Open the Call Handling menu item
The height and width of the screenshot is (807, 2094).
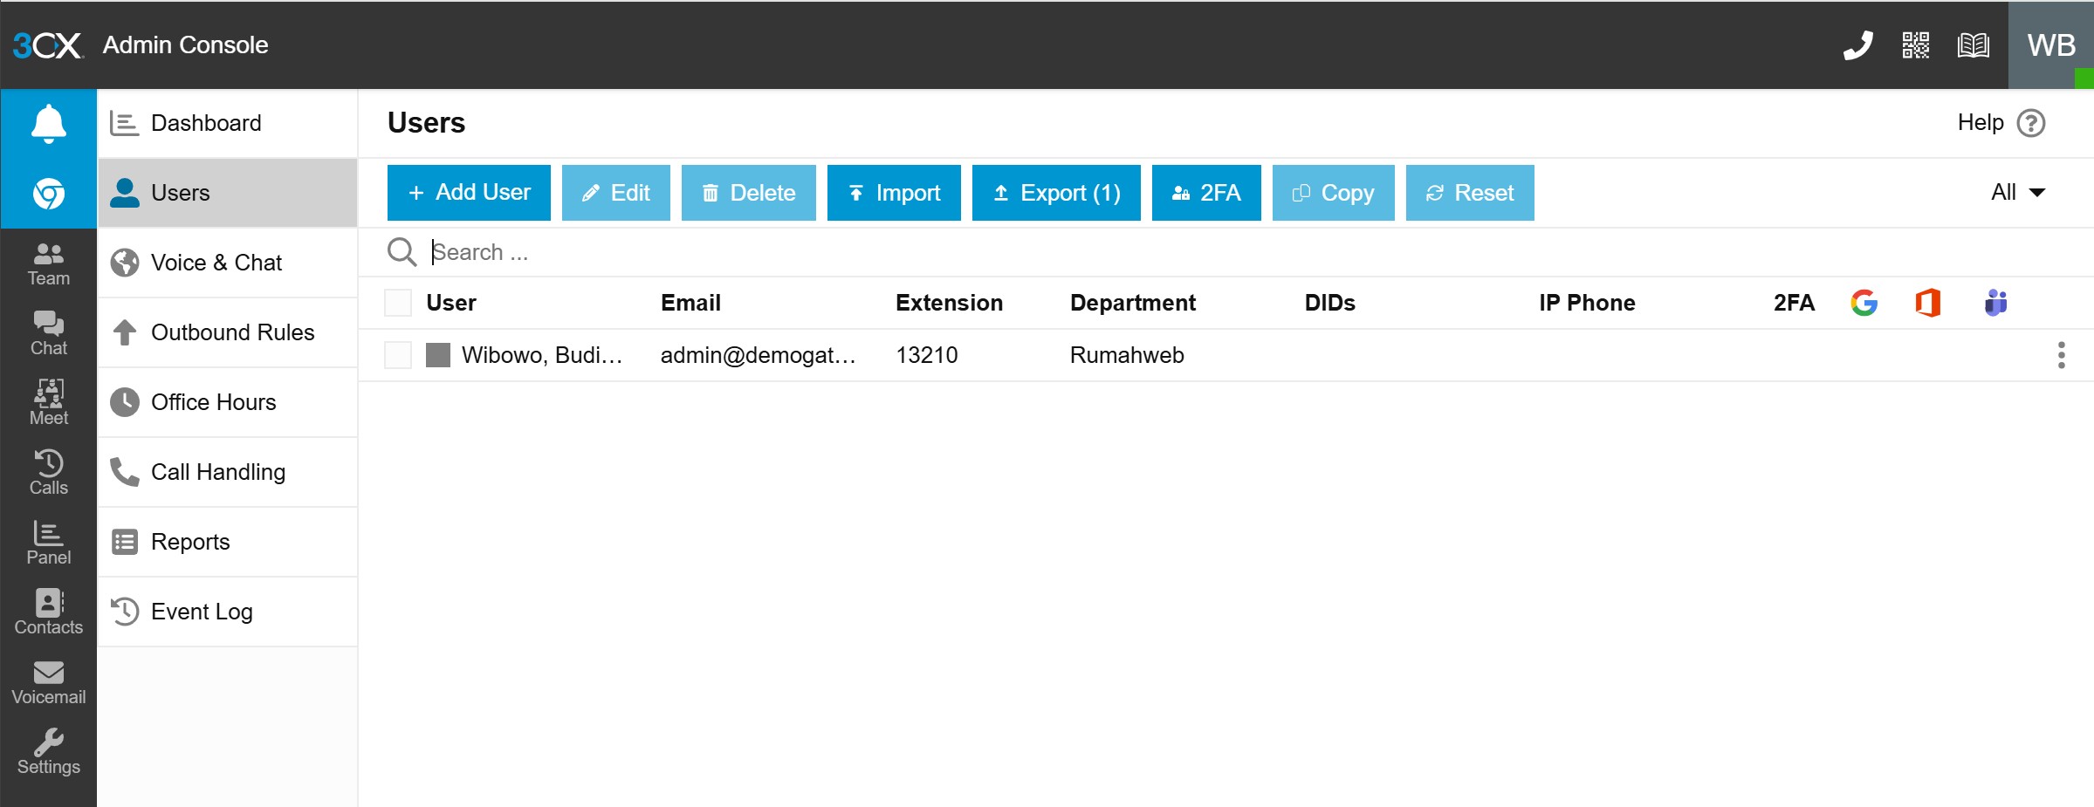click(x=217, y=472)
